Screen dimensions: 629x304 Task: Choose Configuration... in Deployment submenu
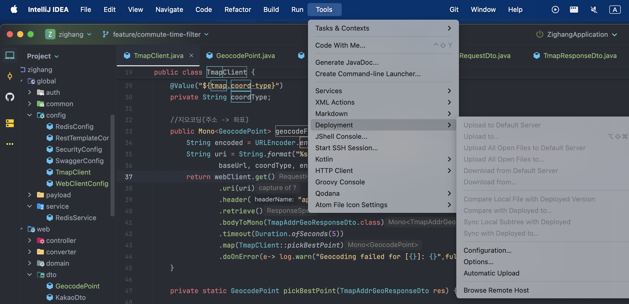[x=487, y=250]
